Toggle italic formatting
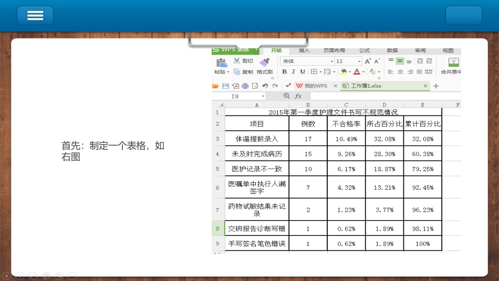The width and height of the screenshot is (499, 281). 294,71
